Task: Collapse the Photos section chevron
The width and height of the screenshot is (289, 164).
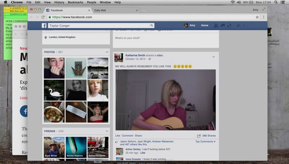Action: click(107, 52)
